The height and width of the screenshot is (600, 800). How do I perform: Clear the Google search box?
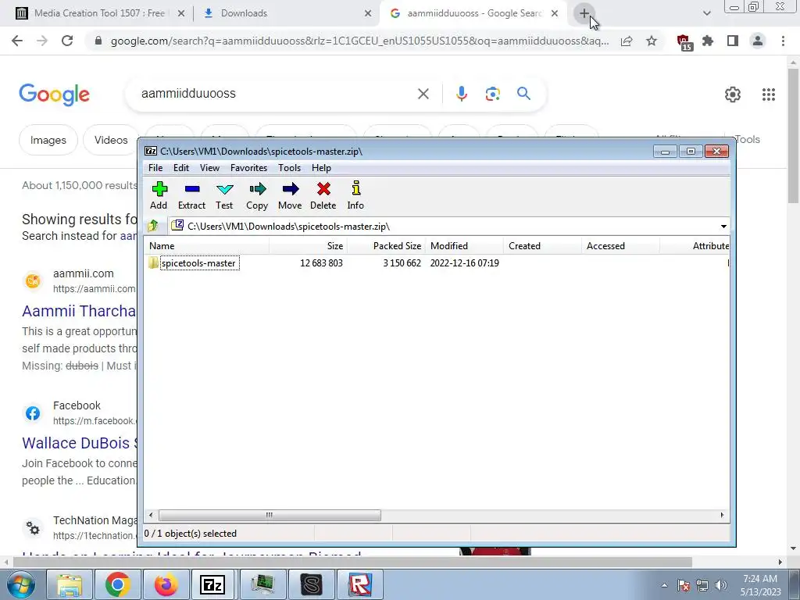(x=423, y=94)
